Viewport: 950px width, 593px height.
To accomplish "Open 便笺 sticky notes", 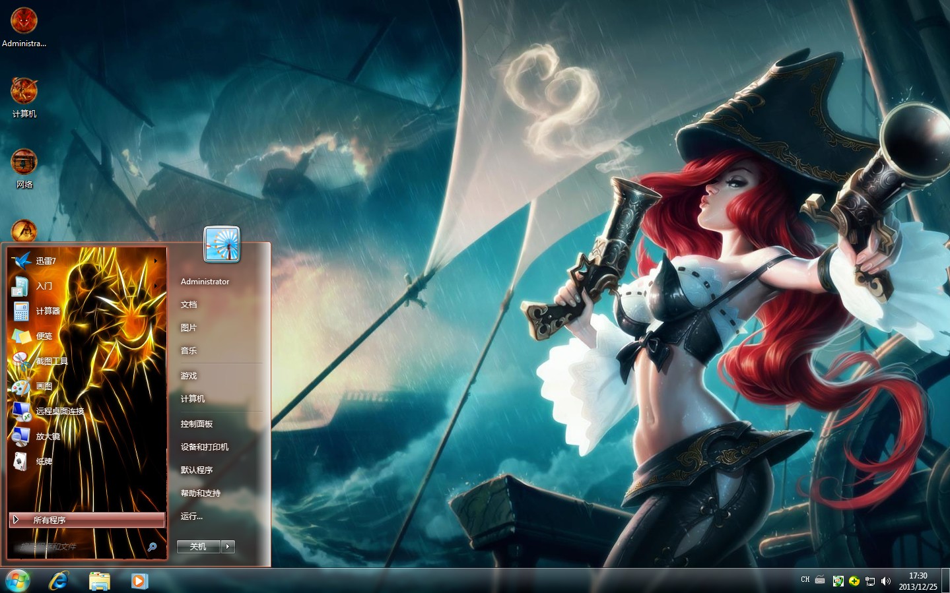I will pyautogui.click(x=86, y=336).
